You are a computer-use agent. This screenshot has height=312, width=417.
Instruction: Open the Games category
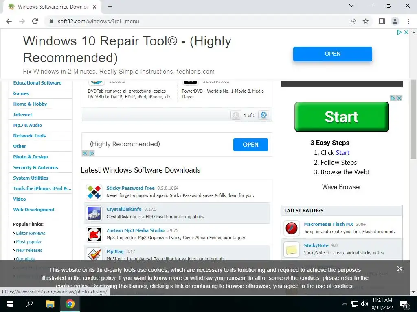point(21,93)
